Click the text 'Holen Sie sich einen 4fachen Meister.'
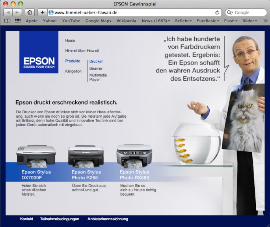 34,190
